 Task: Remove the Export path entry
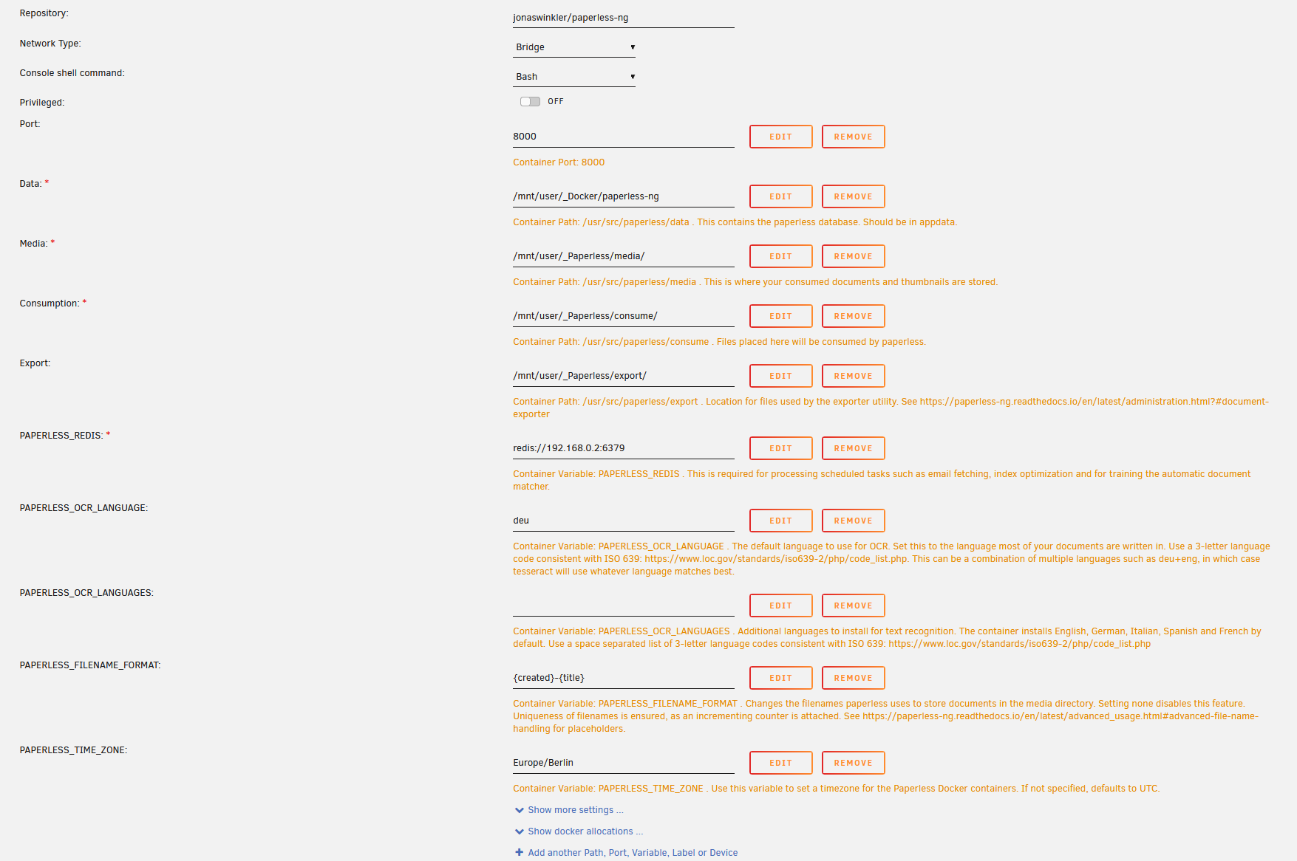854,376
